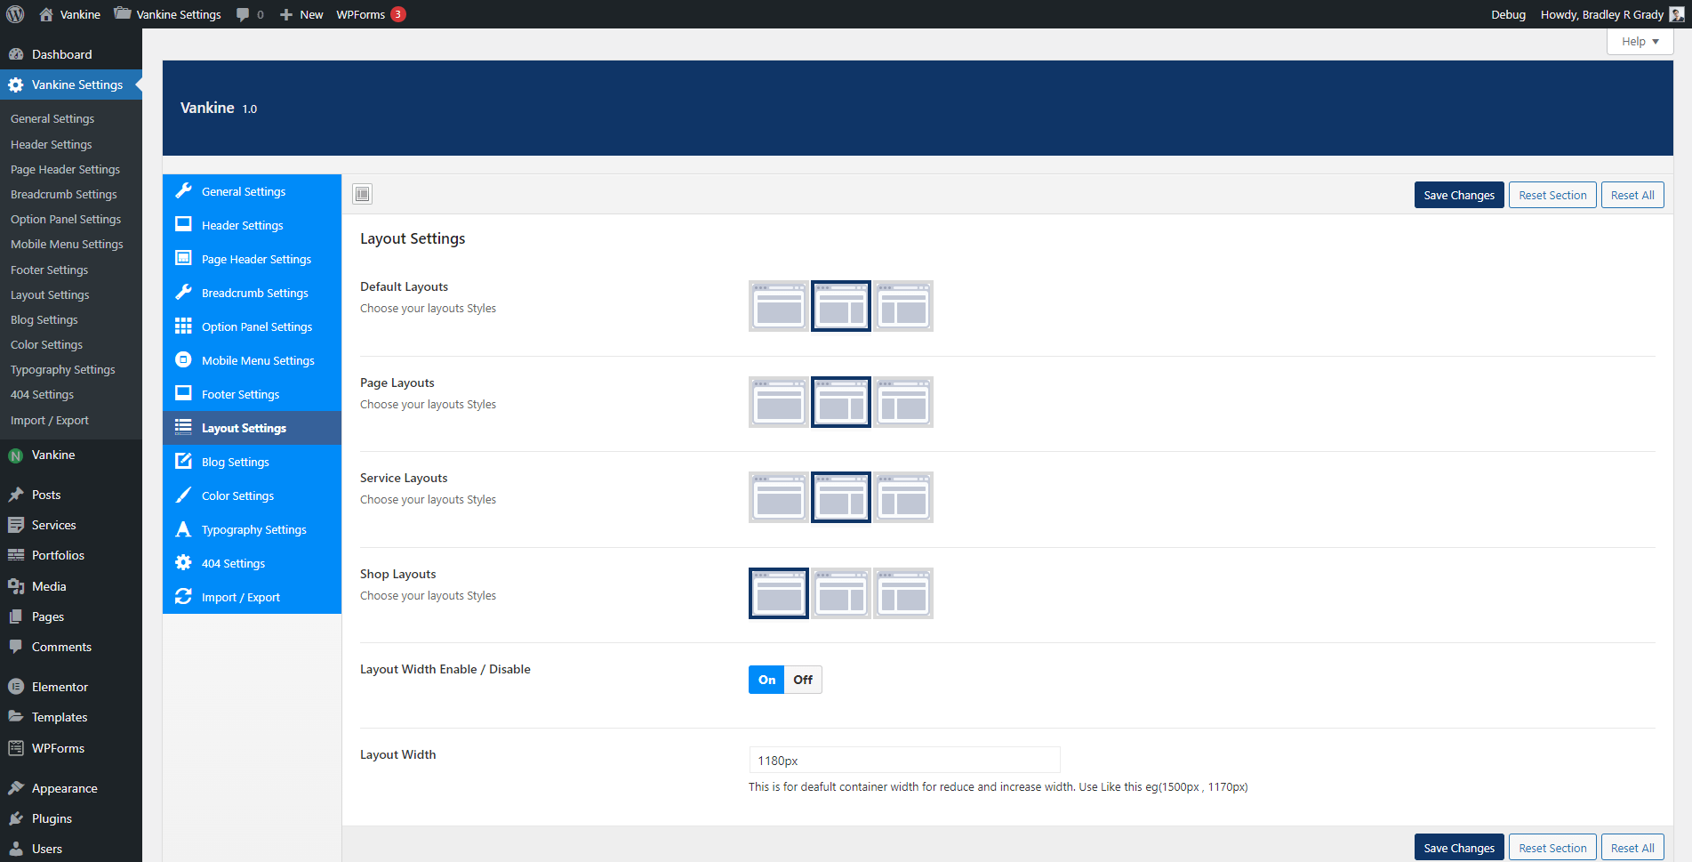Switch to Blog Settings tab in blue panel

(236, 463)
